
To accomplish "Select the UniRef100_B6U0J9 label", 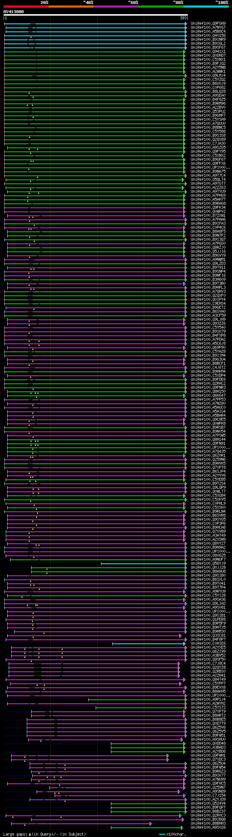I will [208, 84].
